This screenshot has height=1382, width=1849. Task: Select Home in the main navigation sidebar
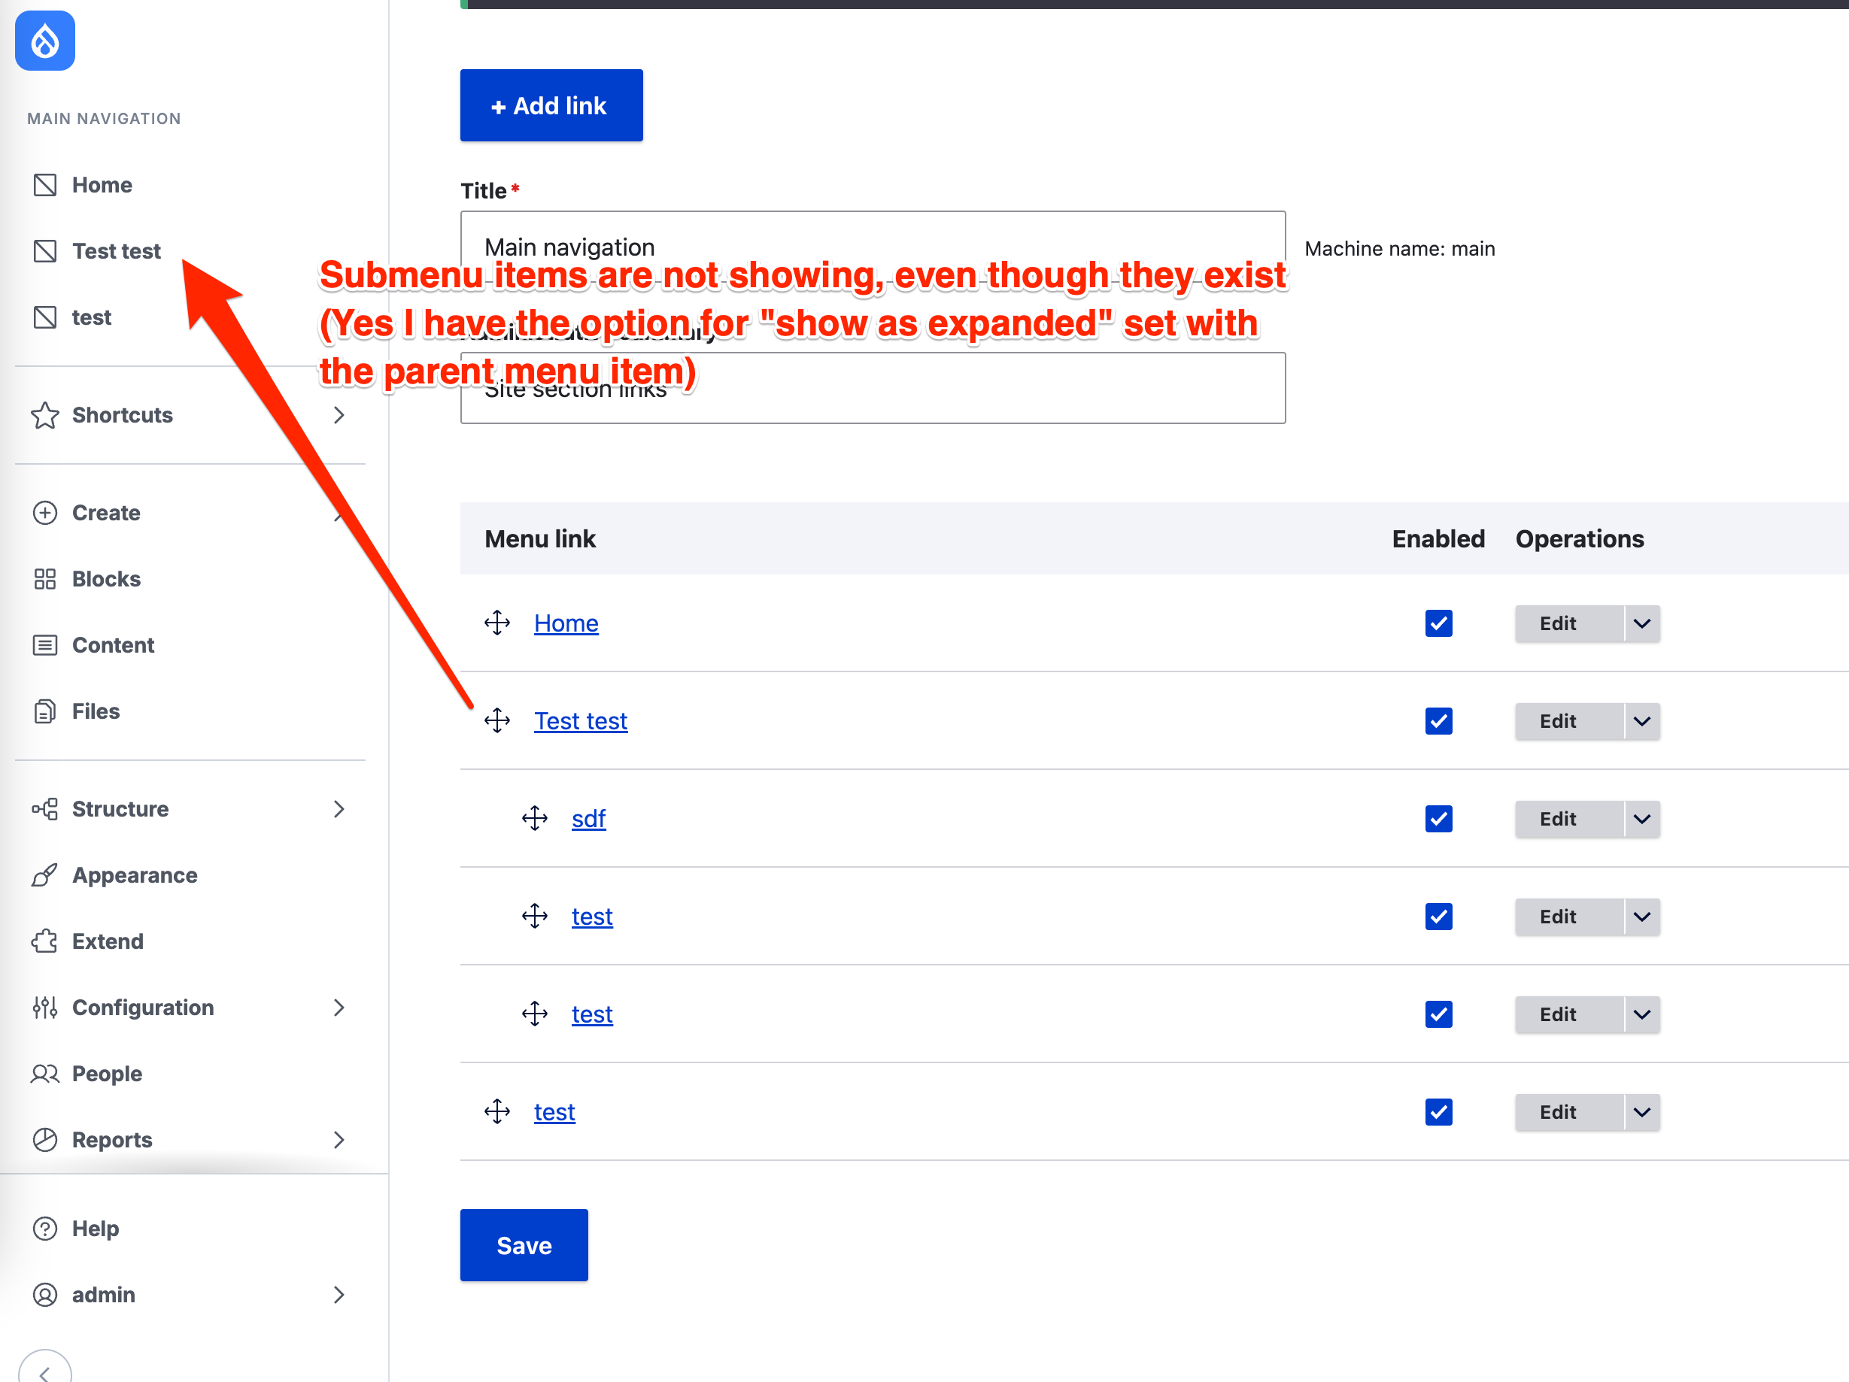point(102,183)
